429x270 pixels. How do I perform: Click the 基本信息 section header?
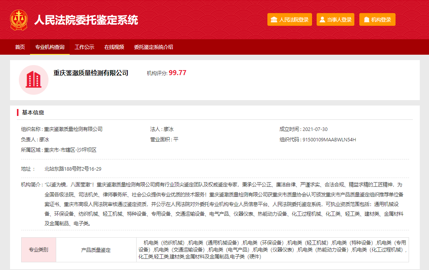tap(33, 112)
